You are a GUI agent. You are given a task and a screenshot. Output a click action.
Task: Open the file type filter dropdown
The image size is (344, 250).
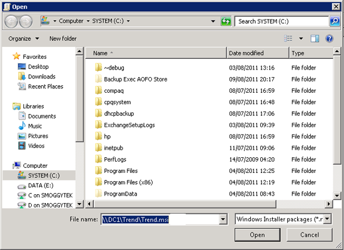327,219
